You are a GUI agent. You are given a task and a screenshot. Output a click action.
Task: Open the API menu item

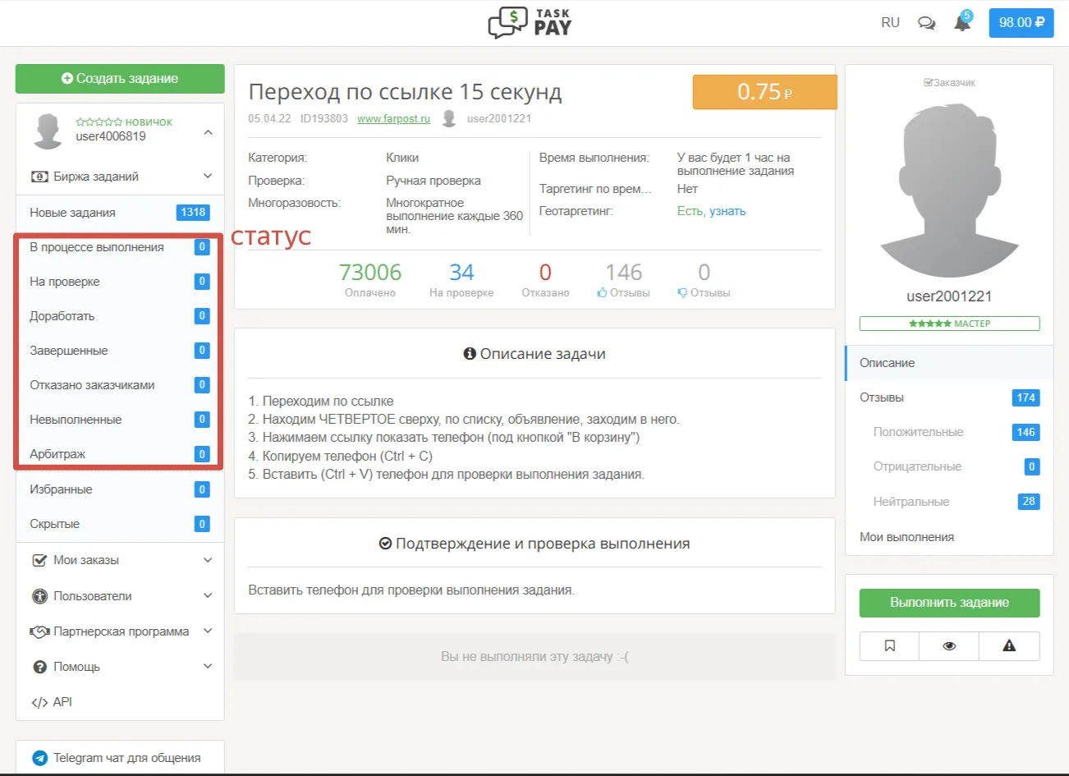[x=120, y=702]
